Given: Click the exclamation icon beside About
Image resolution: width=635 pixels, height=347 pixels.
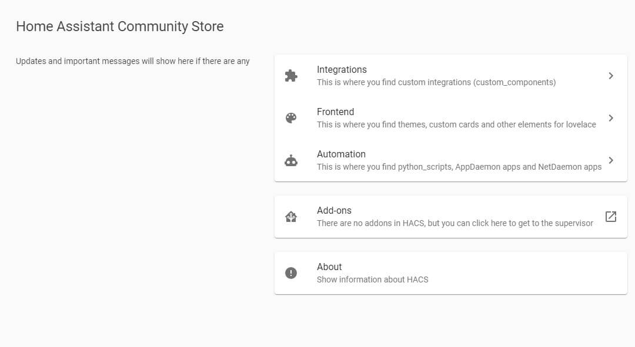Looking at the screenshot, I should coord(291,273).
